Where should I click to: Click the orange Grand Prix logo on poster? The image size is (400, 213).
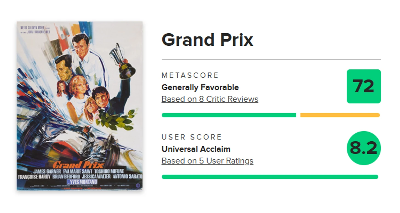[x=78, y=165]
